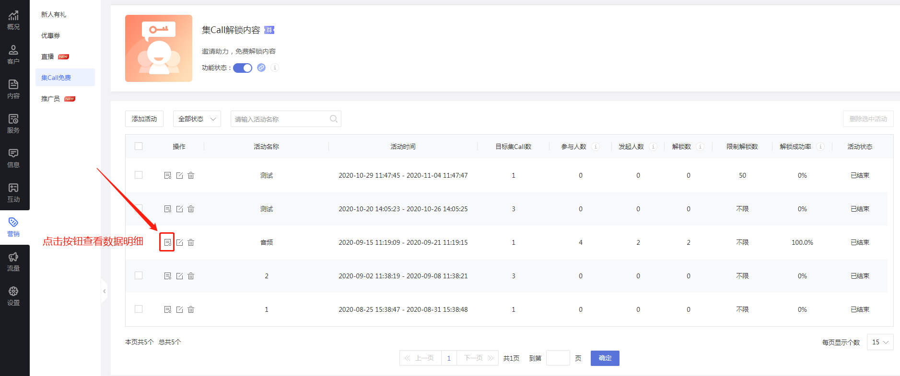
Task: Open the 营销 marketing section
Action: pyautogui.click(x=13, y=228)
